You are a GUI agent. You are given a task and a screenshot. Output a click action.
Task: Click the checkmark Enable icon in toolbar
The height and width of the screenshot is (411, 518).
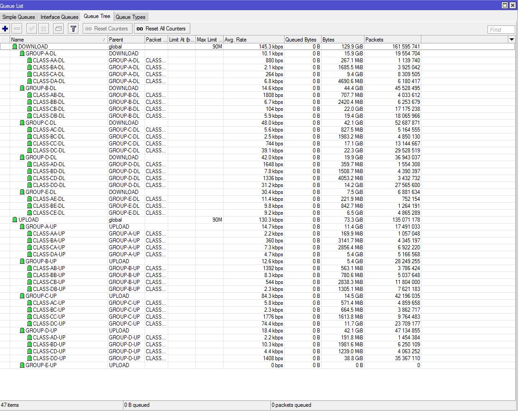pyautogui.click(x=31, y=29)
